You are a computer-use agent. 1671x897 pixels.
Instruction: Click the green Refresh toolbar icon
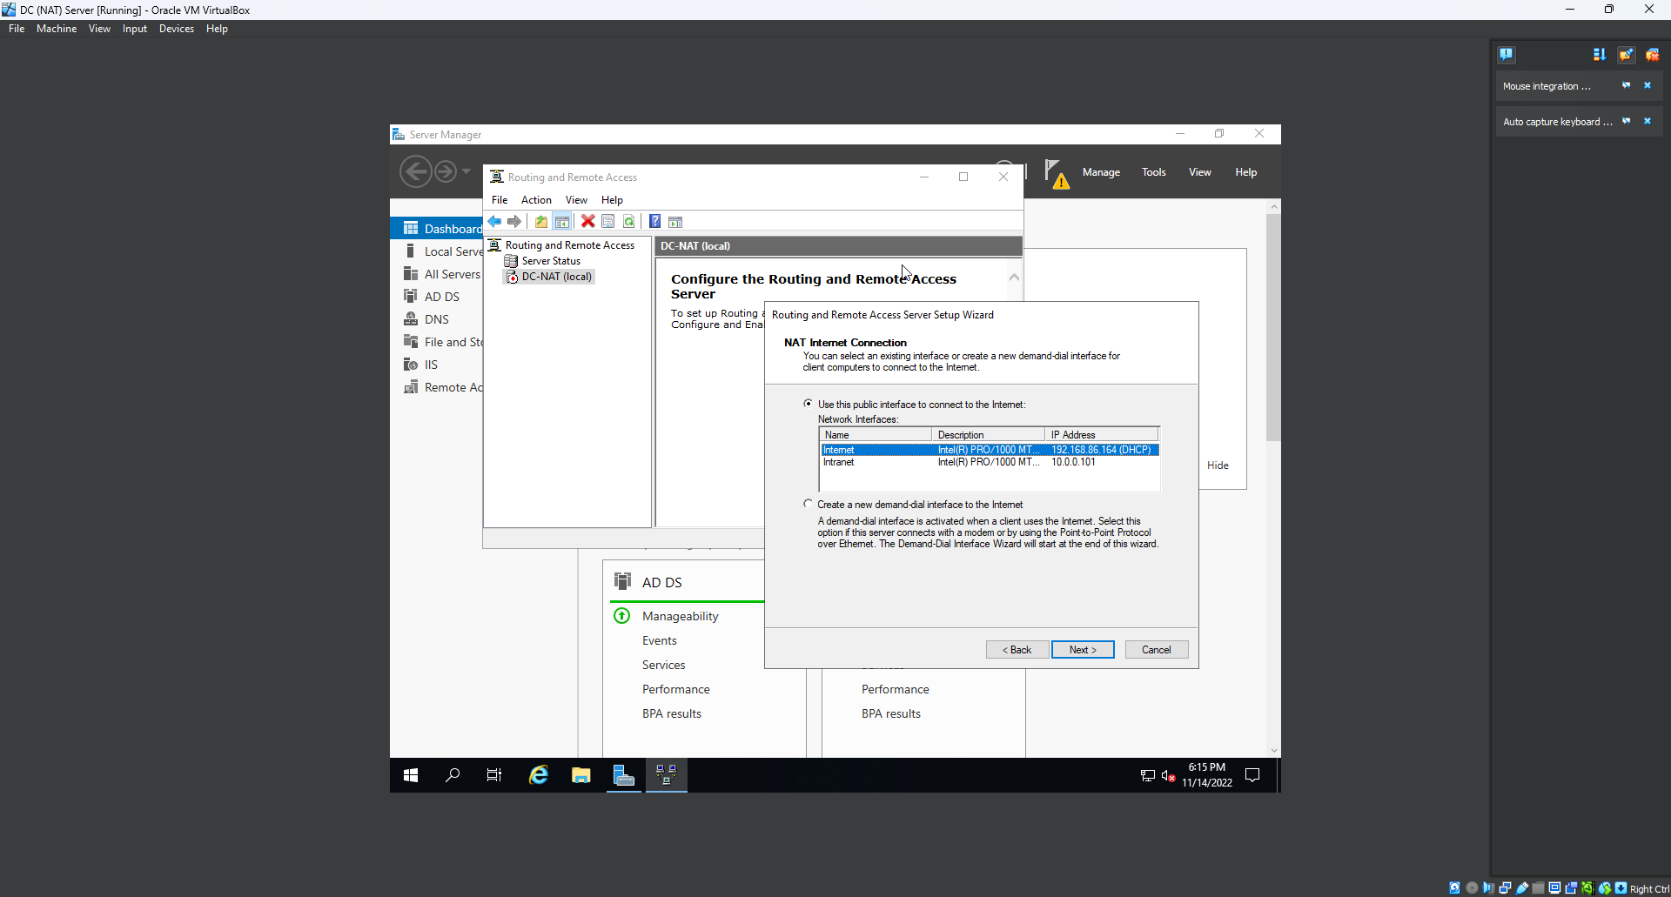click(x=629, y=222)
